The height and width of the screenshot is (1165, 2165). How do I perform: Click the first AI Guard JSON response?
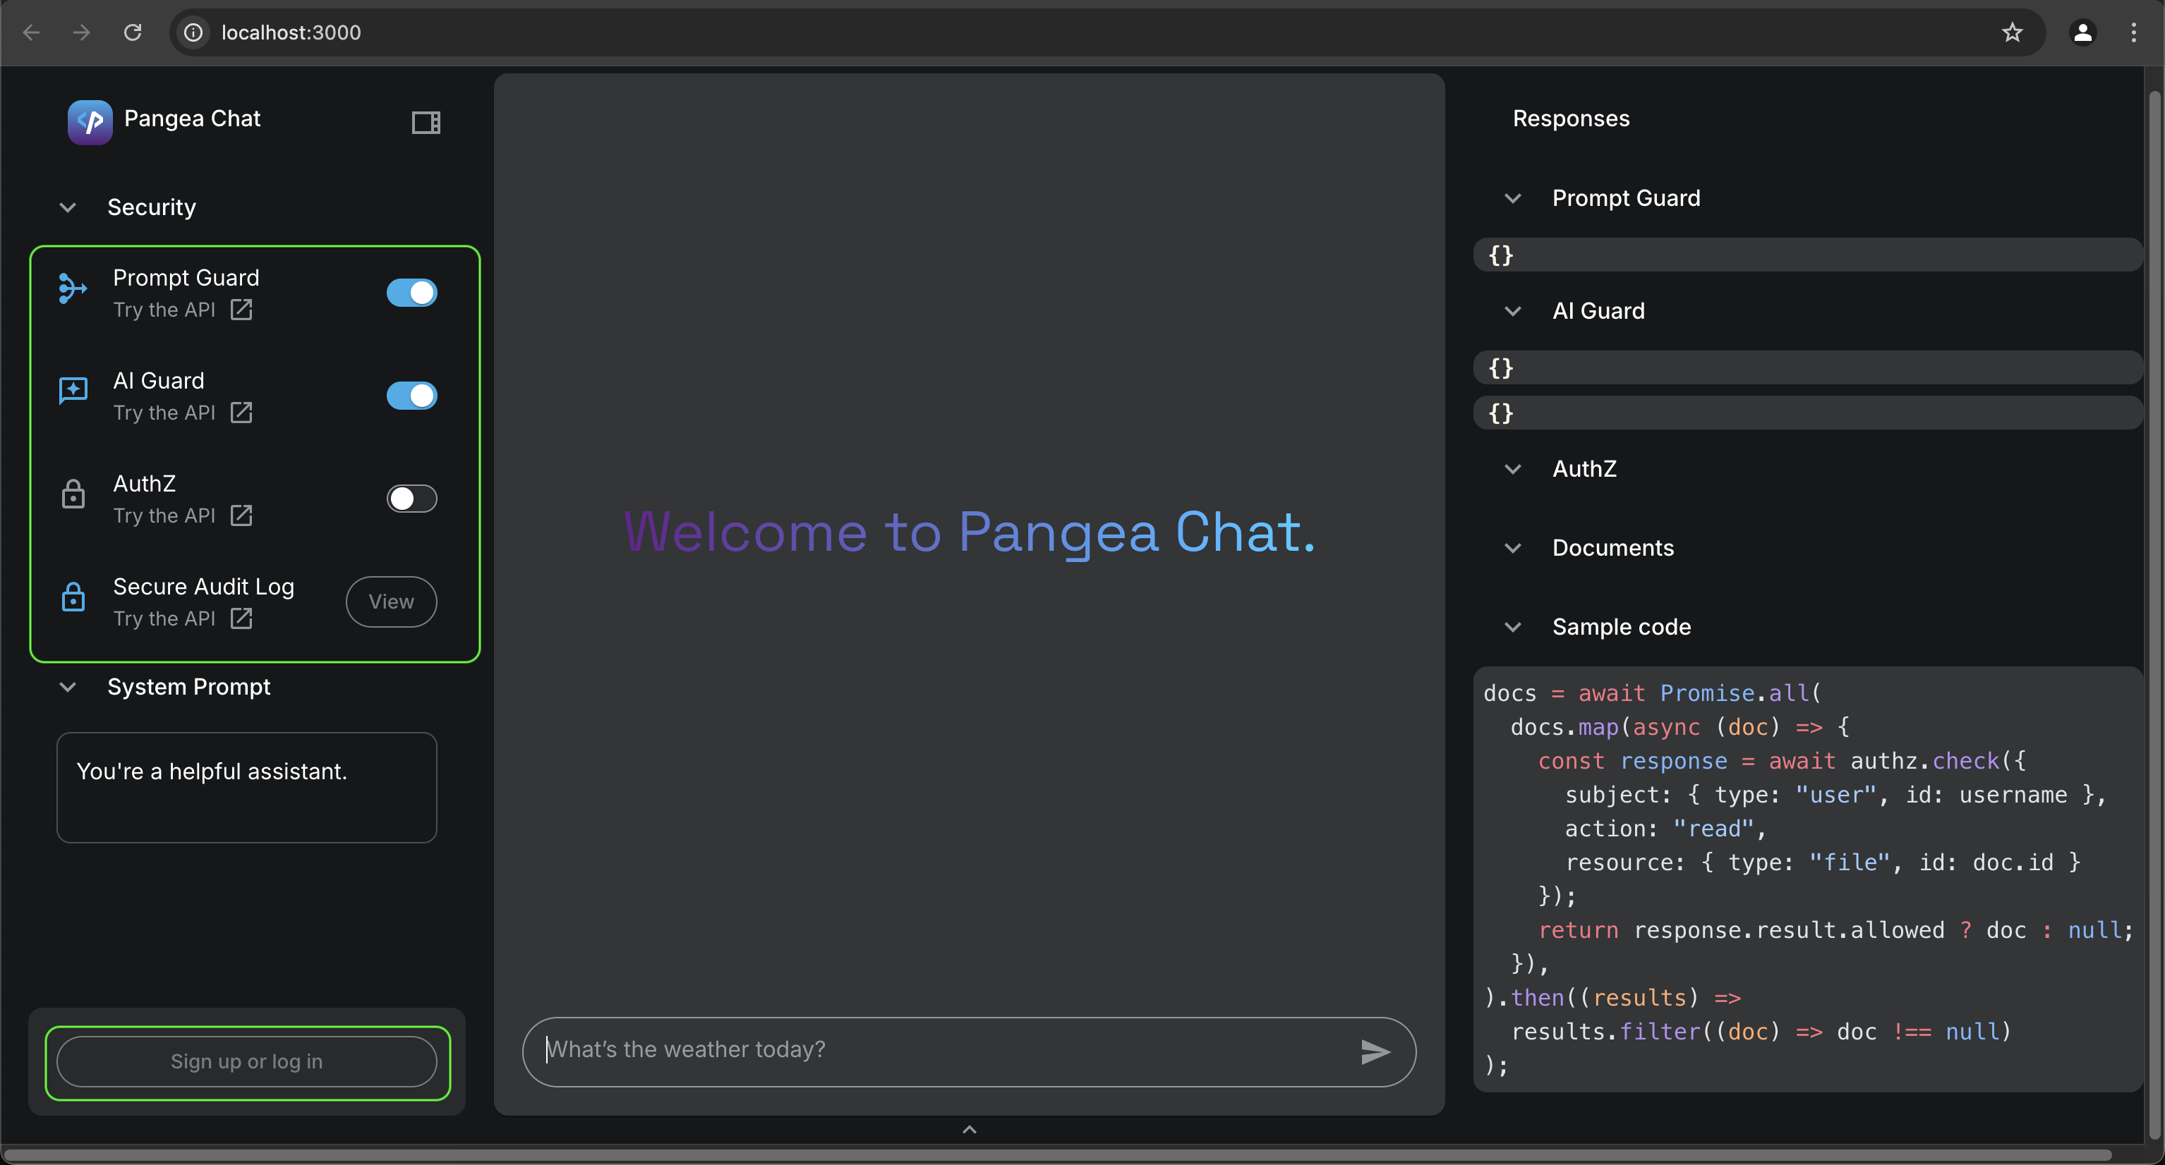(1807, 367)
